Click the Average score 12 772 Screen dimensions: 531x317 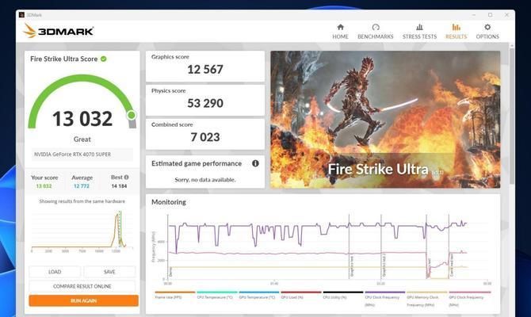(82, 186)
